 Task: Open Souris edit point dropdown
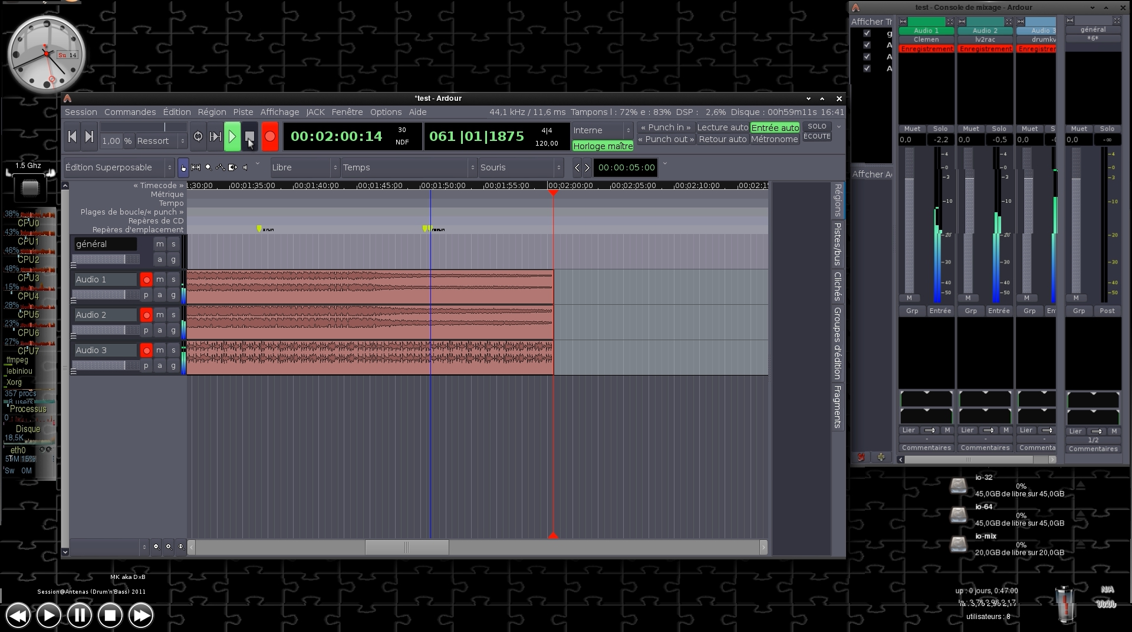click(521, 167)
